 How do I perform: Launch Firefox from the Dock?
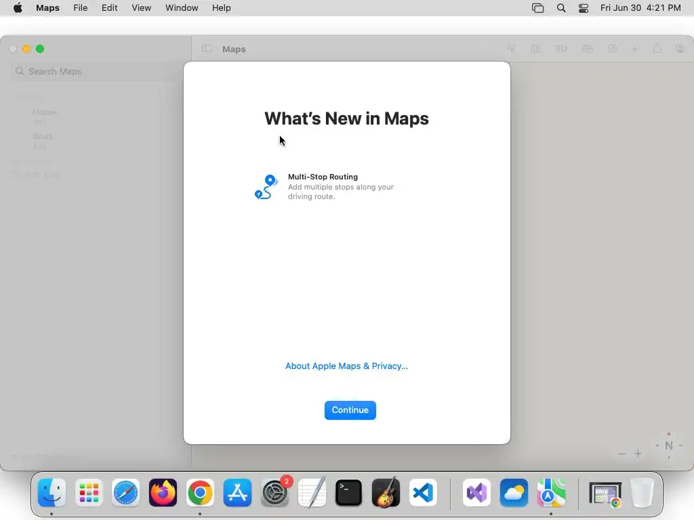pyautogui.click(x=163, y=493)
